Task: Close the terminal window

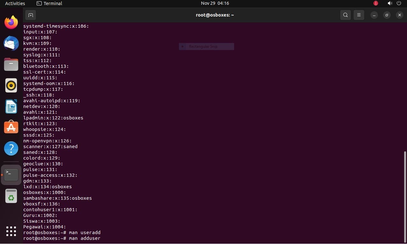Action: (399, 15)
